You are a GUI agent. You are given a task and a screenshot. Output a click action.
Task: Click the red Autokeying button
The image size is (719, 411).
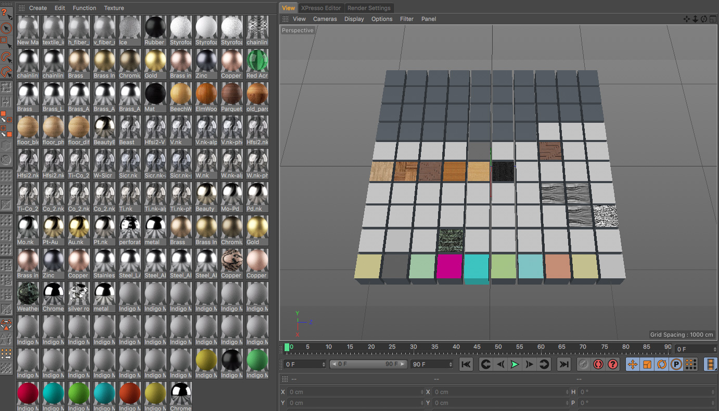[x=598, y=365]
